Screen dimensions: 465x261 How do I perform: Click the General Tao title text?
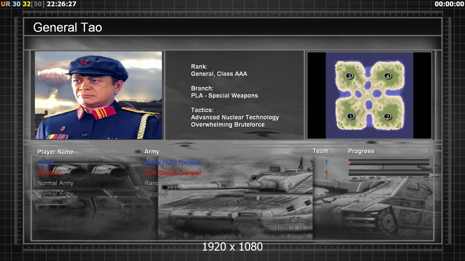pos(68,27)
